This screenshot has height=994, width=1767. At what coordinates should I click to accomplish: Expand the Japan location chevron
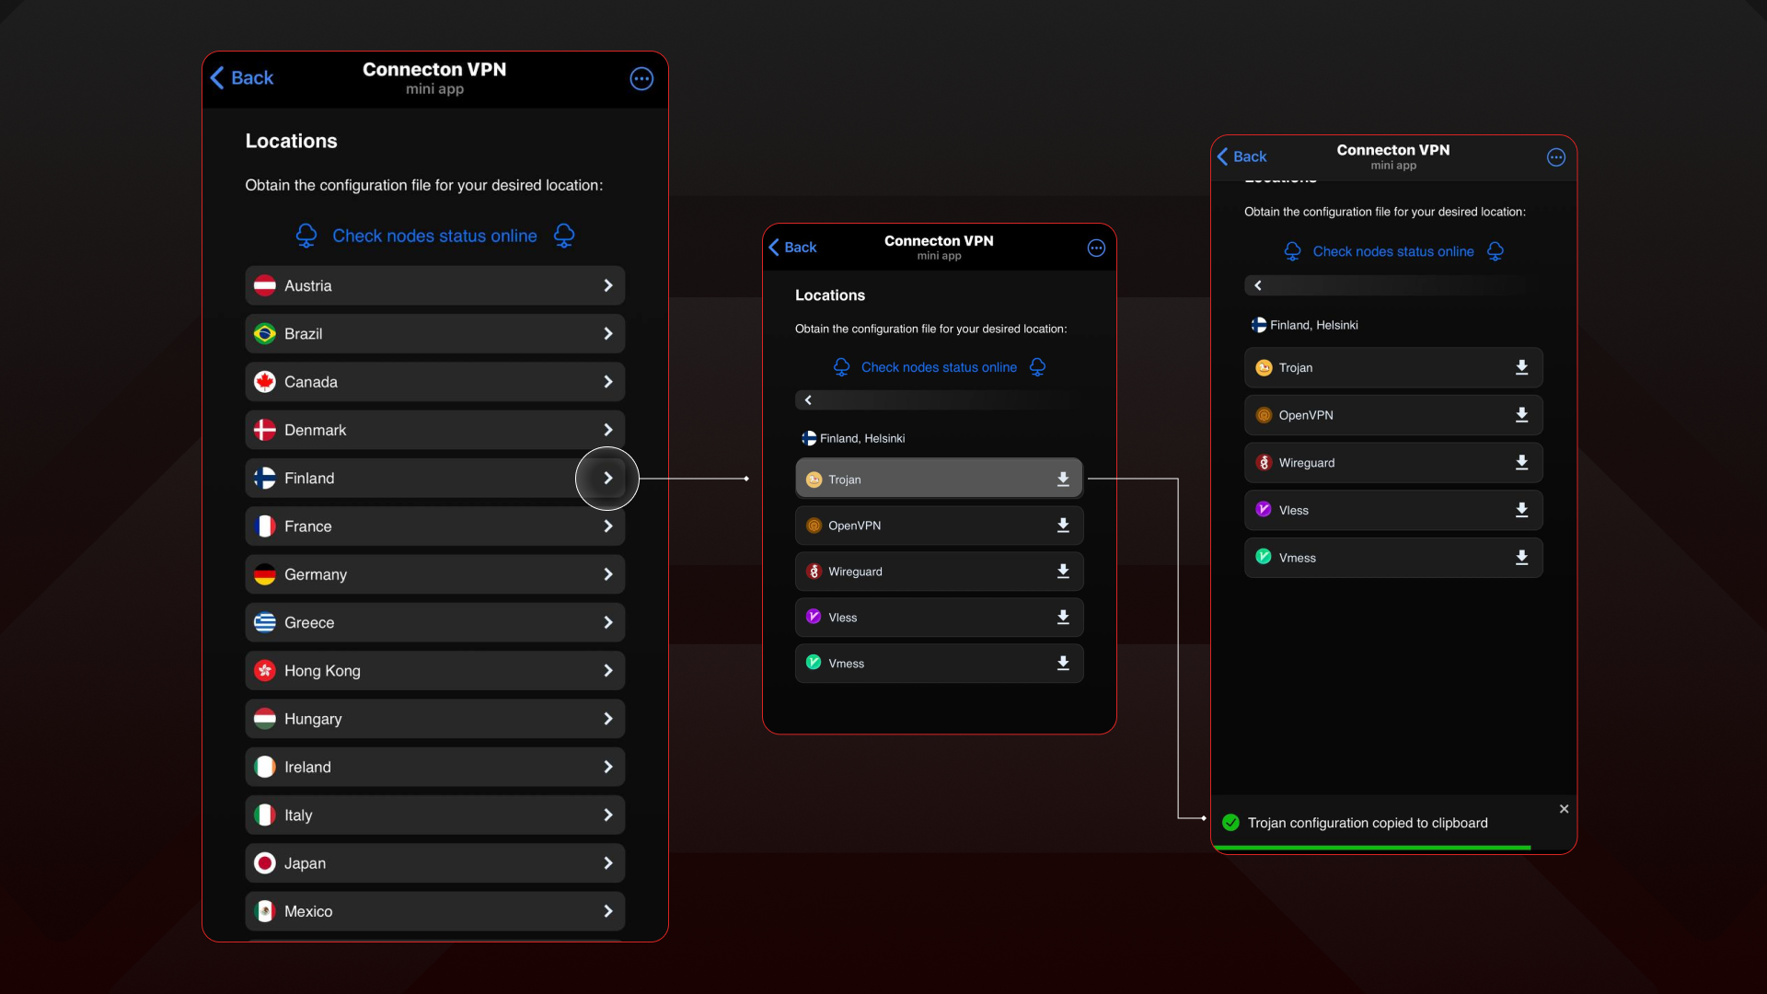click(x=607, y=863)
